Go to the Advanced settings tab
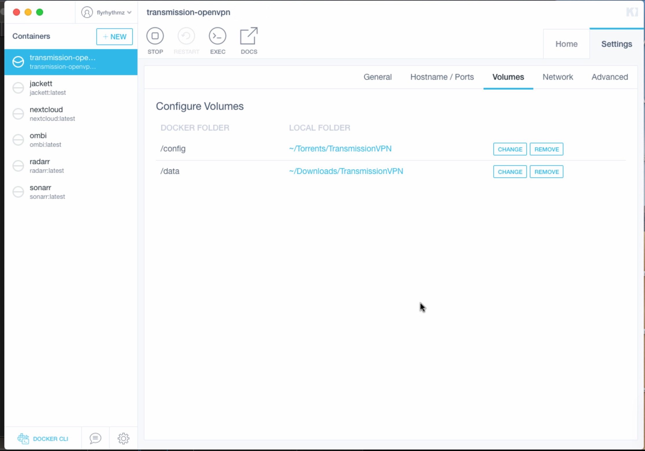The height and width of the screenshot is (451, 645). 609,77
